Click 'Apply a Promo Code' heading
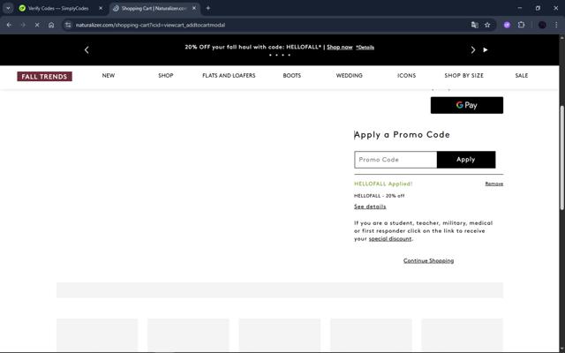This screenshot has width=565, height=353. (x=402, y=135)
